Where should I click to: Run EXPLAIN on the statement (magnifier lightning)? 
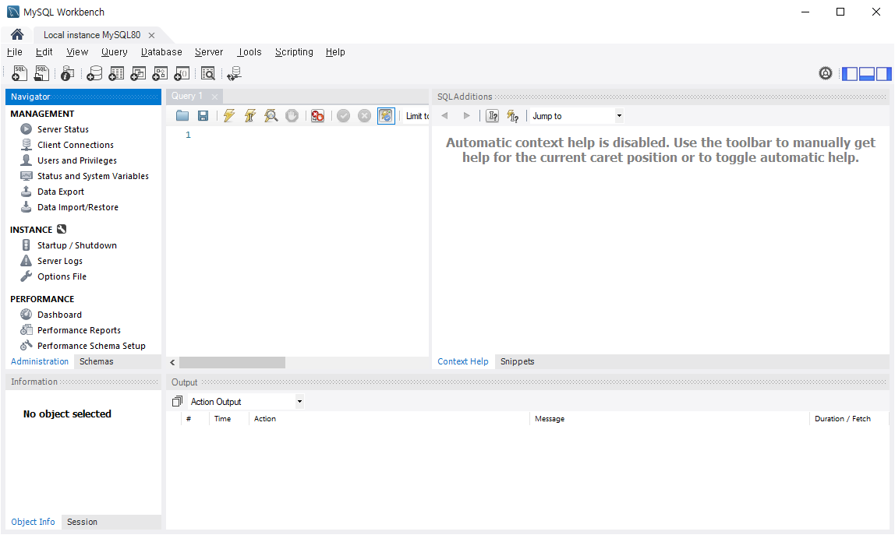pos(271,116)
